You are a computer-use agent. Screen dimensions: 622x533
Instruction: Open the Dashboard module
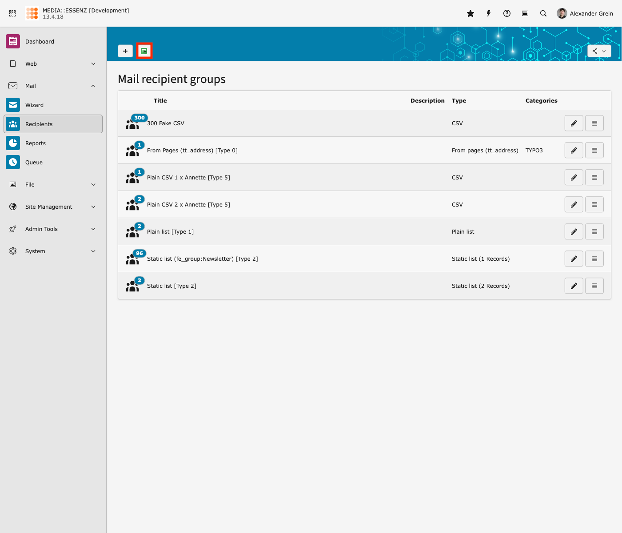(40, 42)
